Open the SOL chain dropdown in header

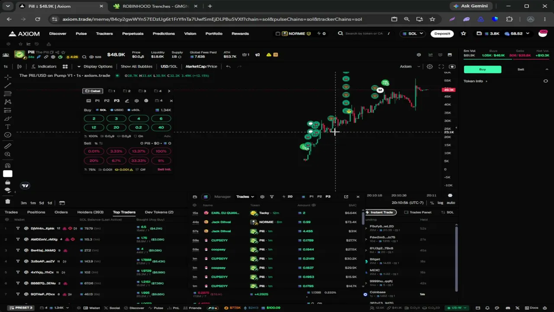point(412,33)
